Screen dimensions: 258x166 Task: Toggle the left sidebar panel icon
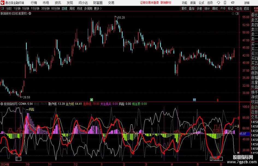coord(2,8)
